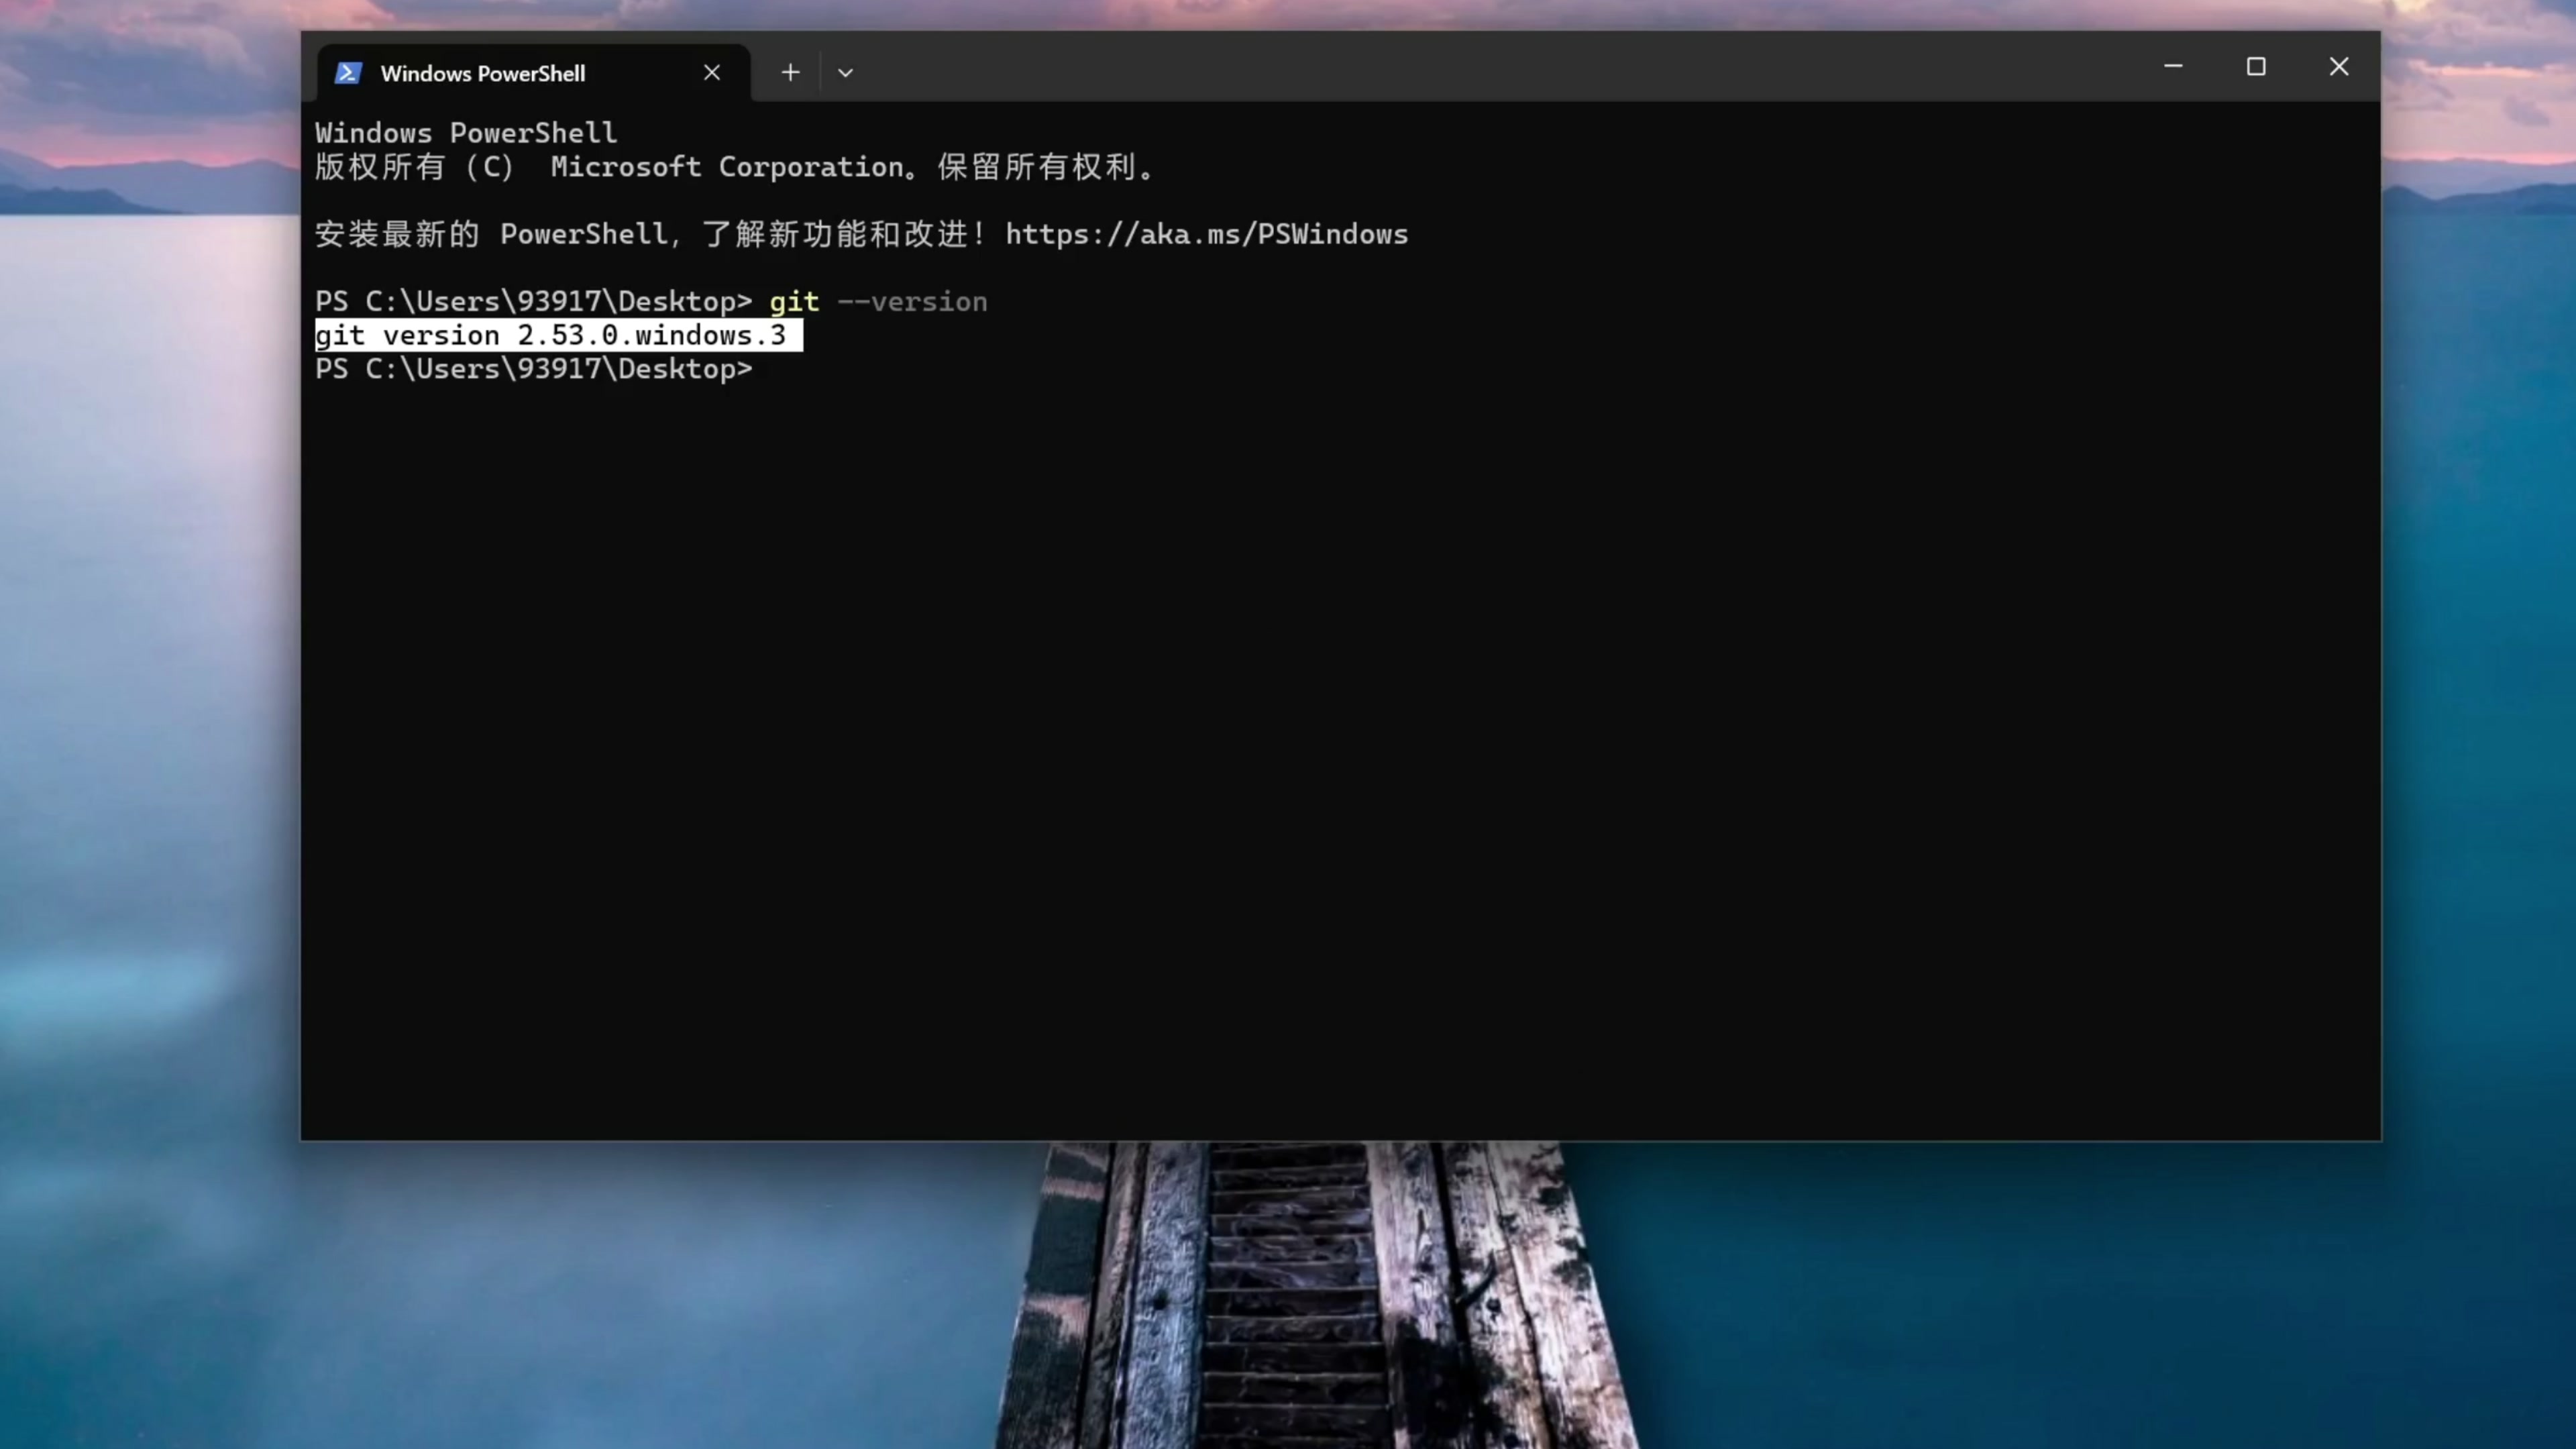
Task: Maximize the terminal window
Action: click(2256, 67)
